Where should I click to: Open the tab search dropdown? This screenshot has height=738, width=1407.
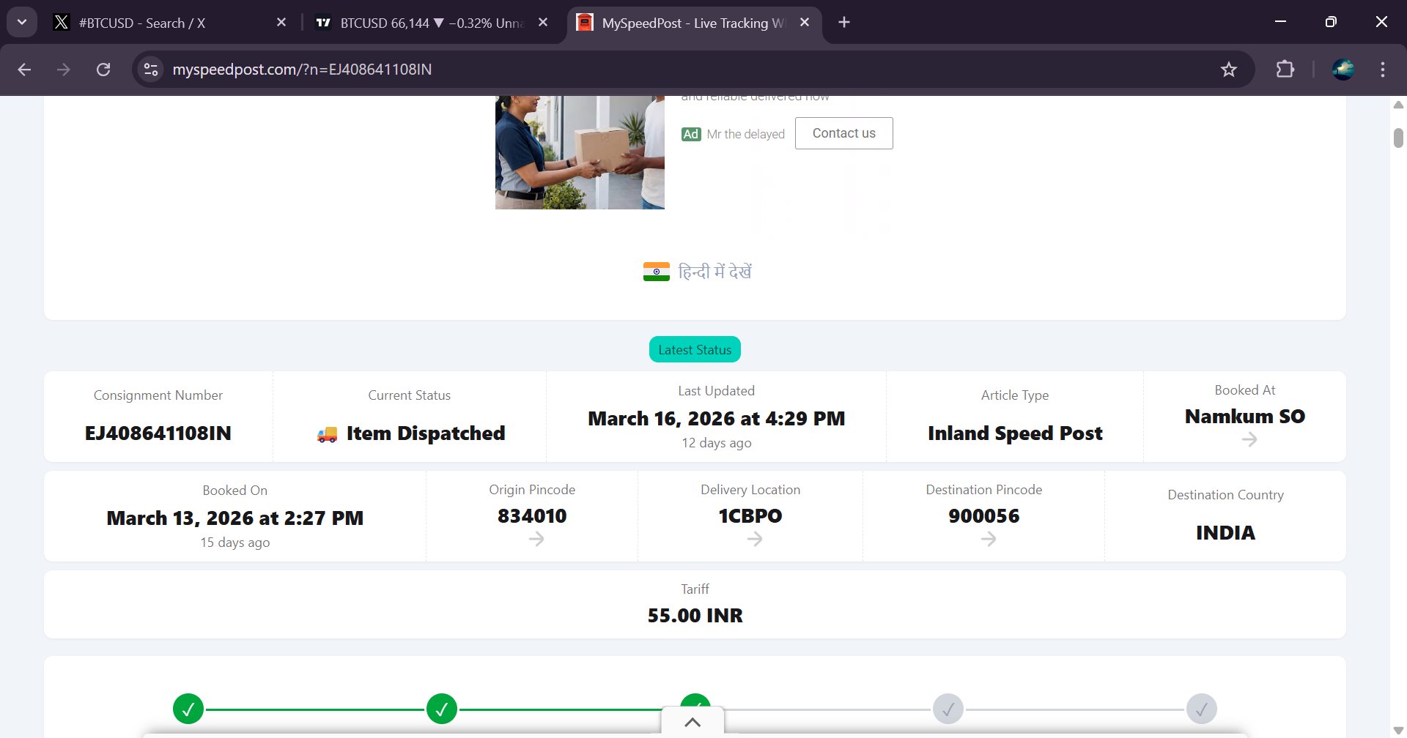coord(22,22)
